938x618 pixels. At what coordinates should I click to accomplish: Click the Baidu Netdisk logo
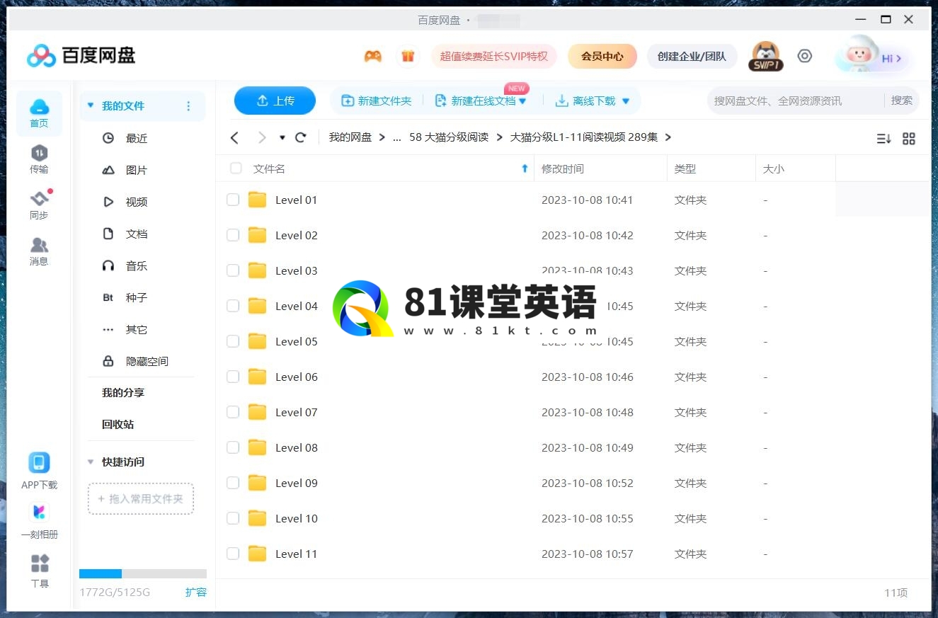[81, 55]
